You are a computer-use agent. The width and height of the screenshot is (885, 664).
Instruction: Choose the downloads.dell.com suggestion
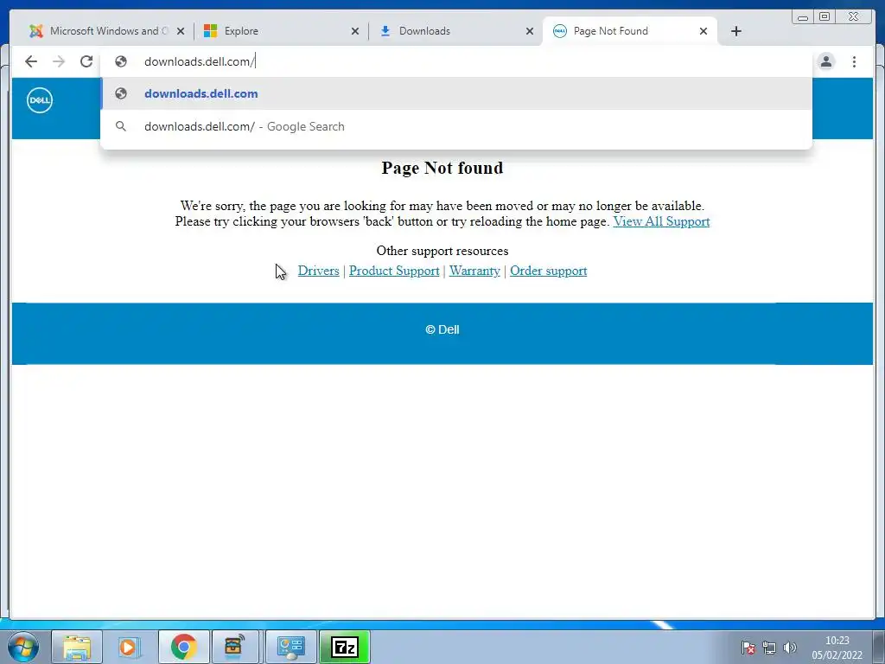pyautogui.click(x=456, y=93)
